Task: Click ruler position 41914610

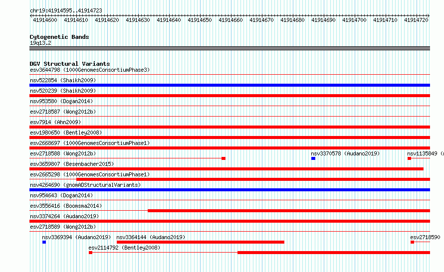Action: coord(76,20)
